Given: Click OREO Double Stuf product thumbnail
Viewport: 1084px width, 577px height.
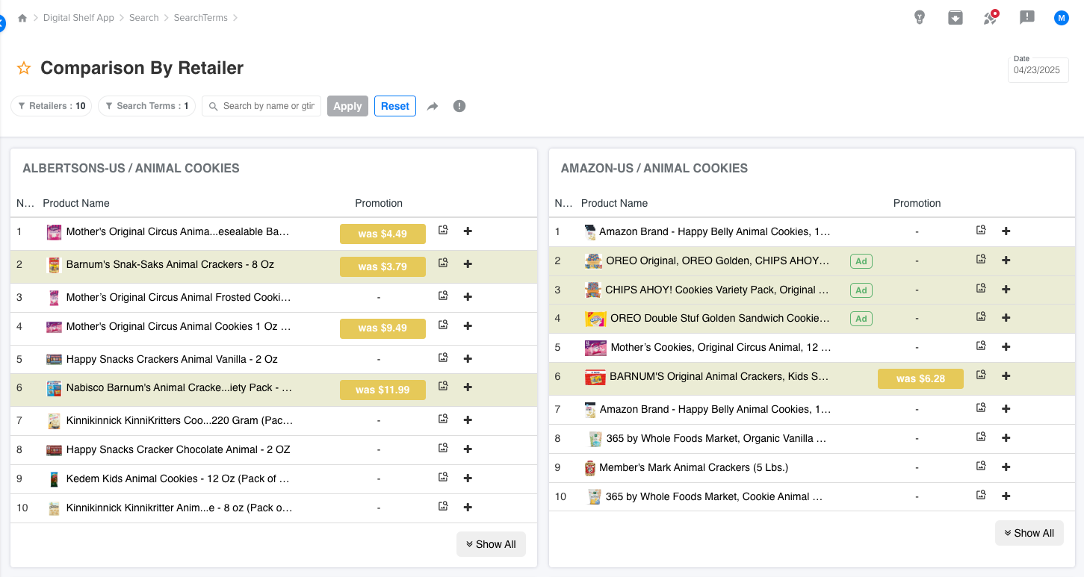Looking at the screenshot, I should (x=595, y=319).
